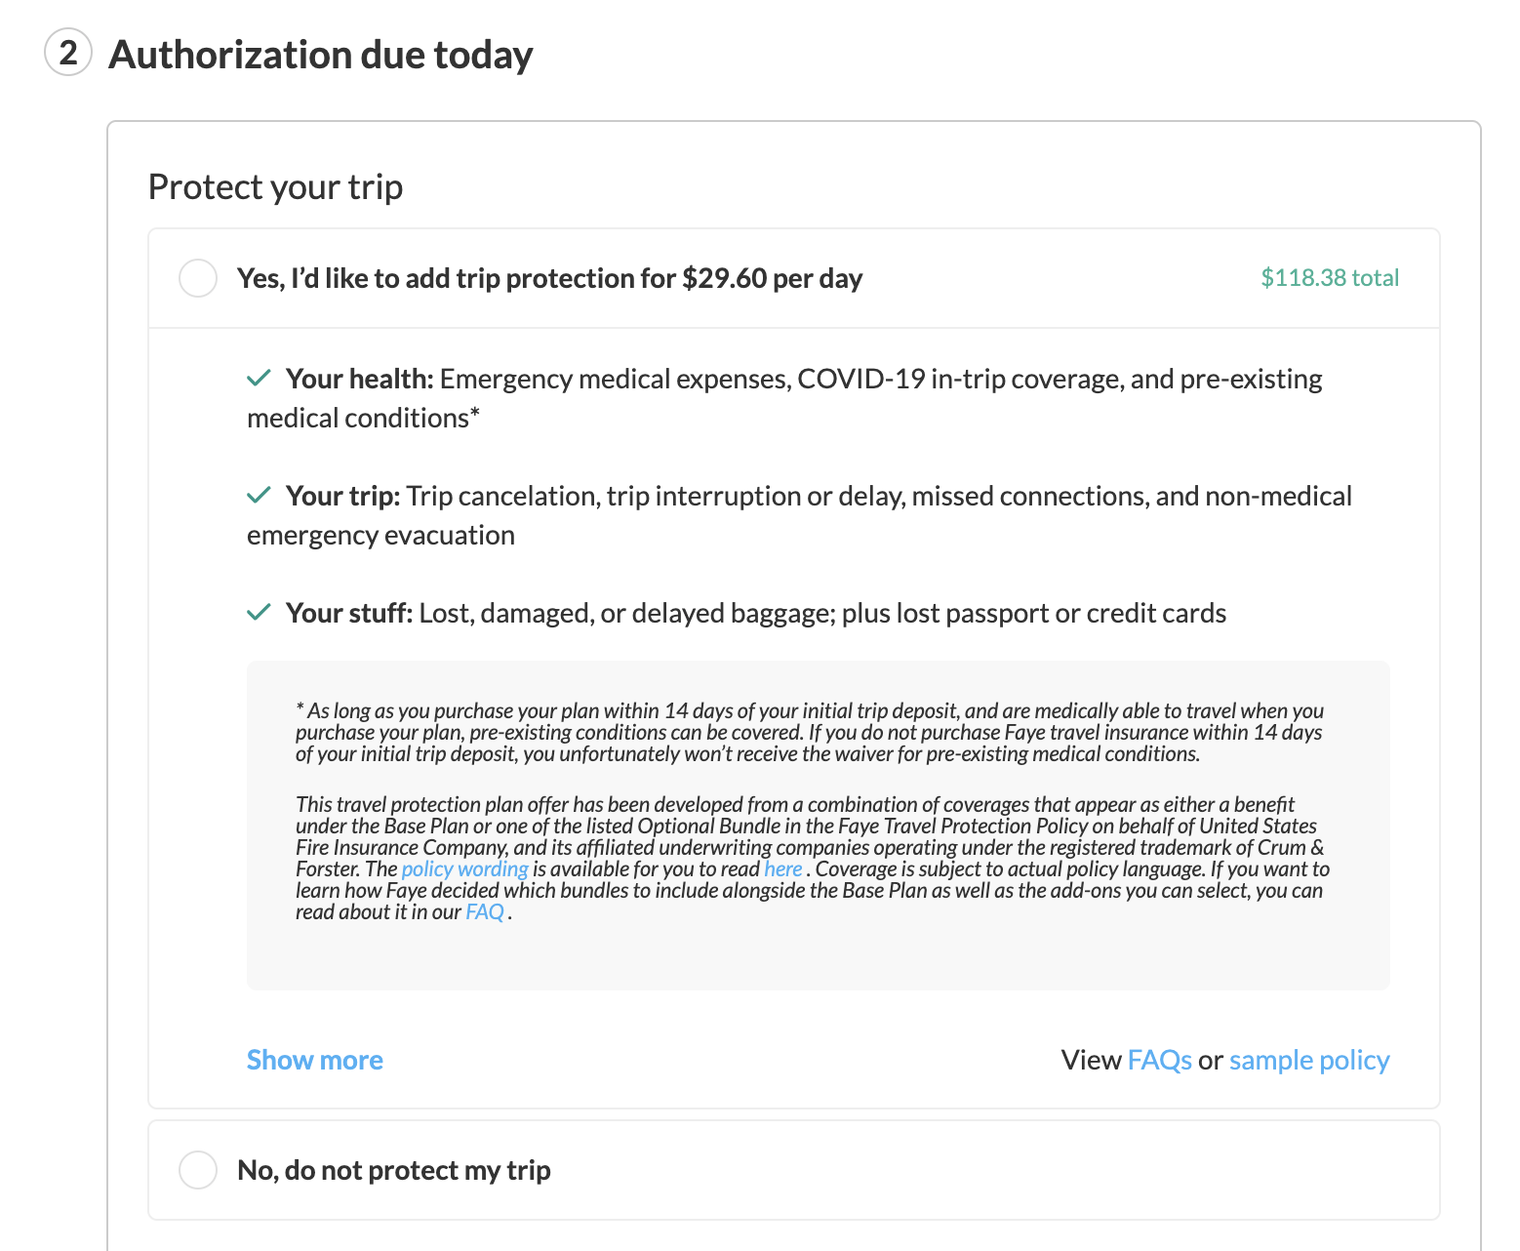Click the "No, do not protect my trip" text
Screen dimensions: 1520x1251
pyautogui.click(x=394, y=1169)
